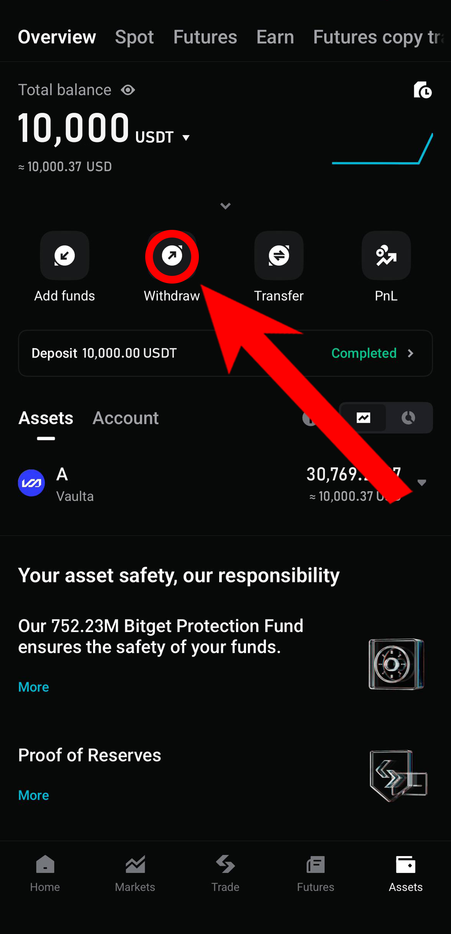Open the USDT currency dropdown
451x934 pixels.
click(x=186, y=138)
